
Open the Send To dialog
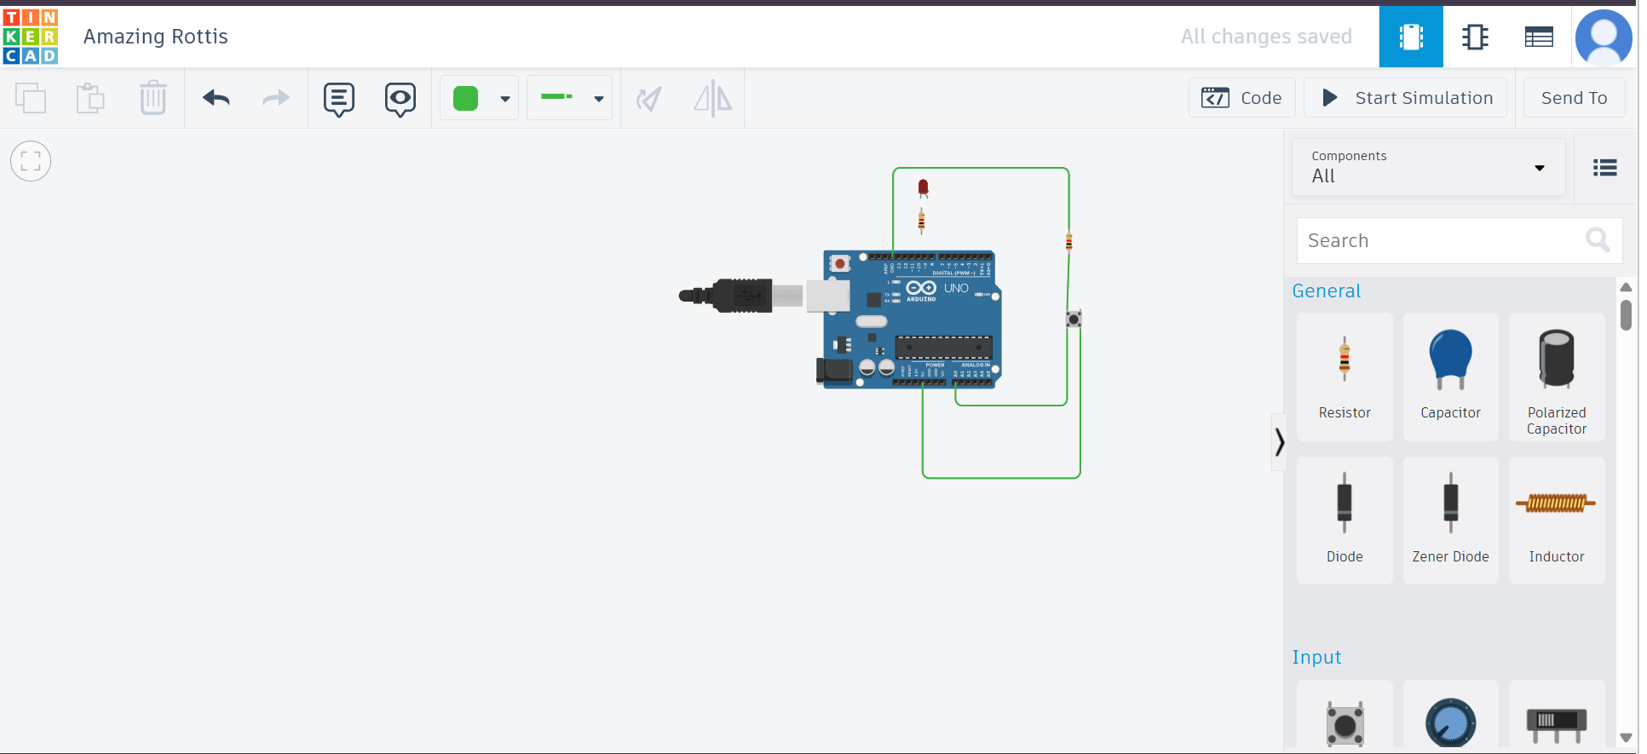[x=1574, y=98]
